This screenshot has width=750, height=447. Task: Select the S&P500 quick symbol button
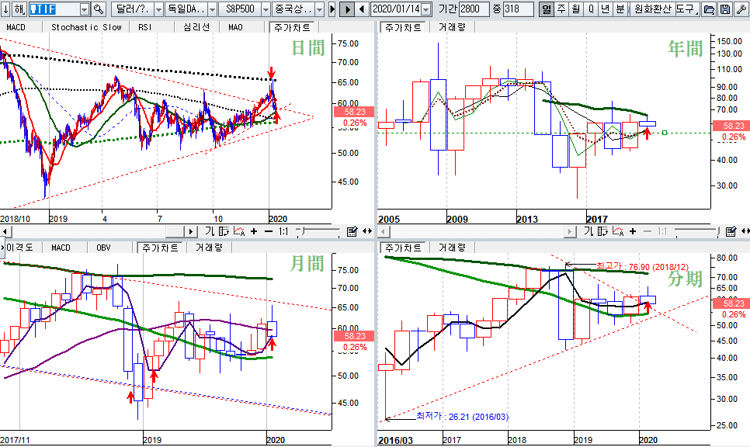click(240, 9)
